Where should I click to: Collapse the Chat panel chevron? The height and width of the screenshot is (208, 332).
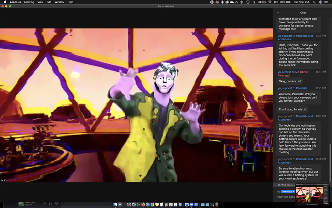(x=278, y=13)
